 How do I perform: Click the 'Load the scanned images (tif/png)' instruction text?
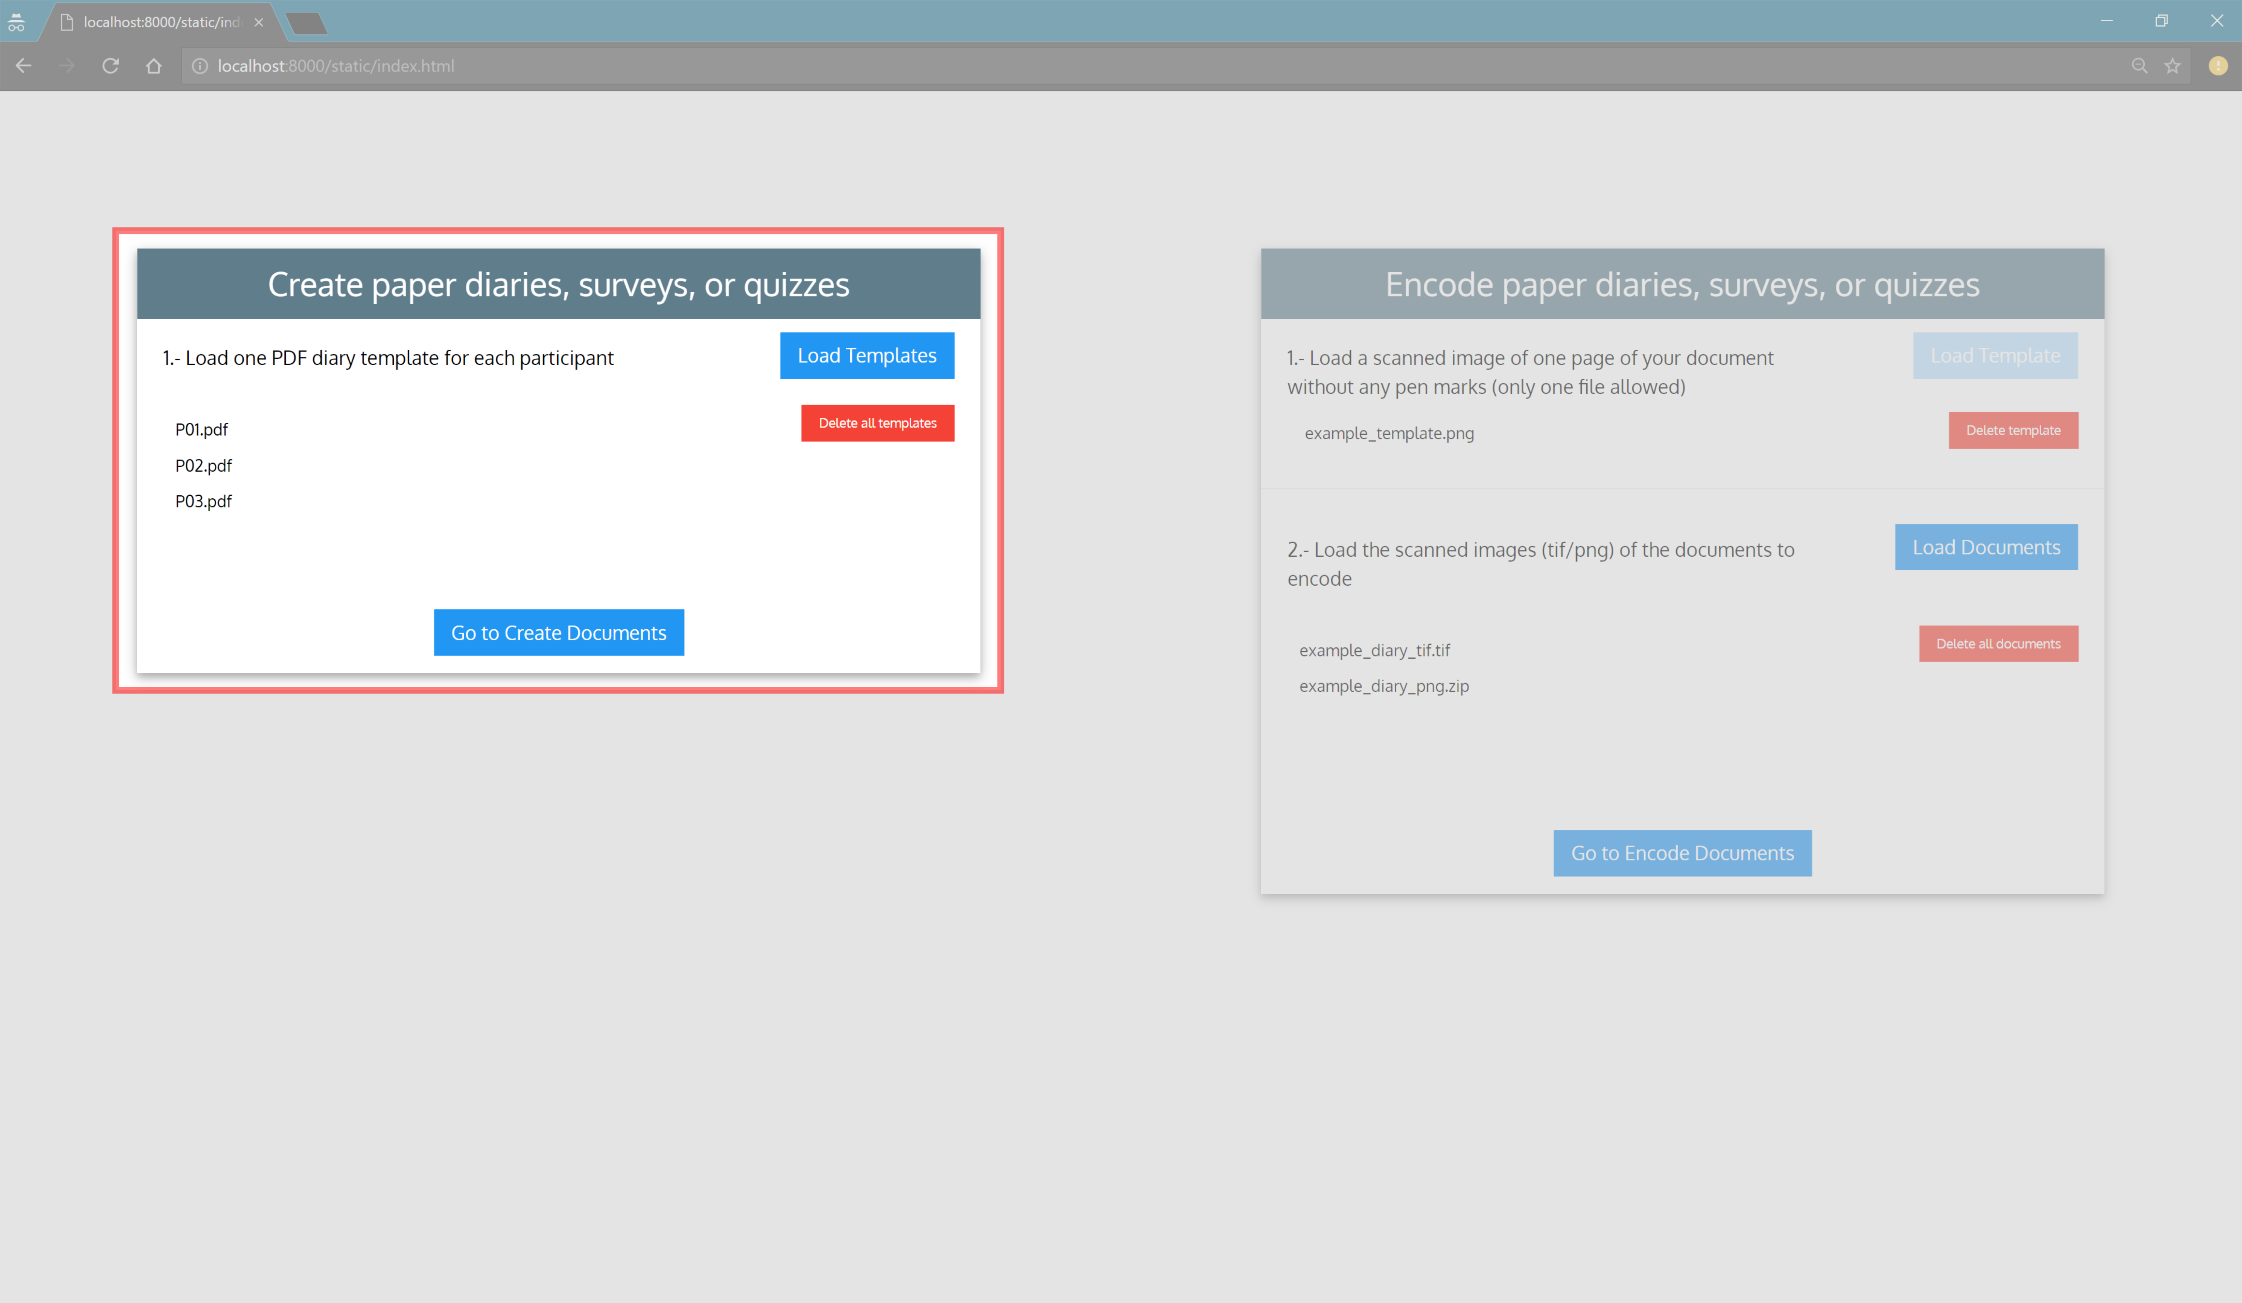coord(1541,564)
